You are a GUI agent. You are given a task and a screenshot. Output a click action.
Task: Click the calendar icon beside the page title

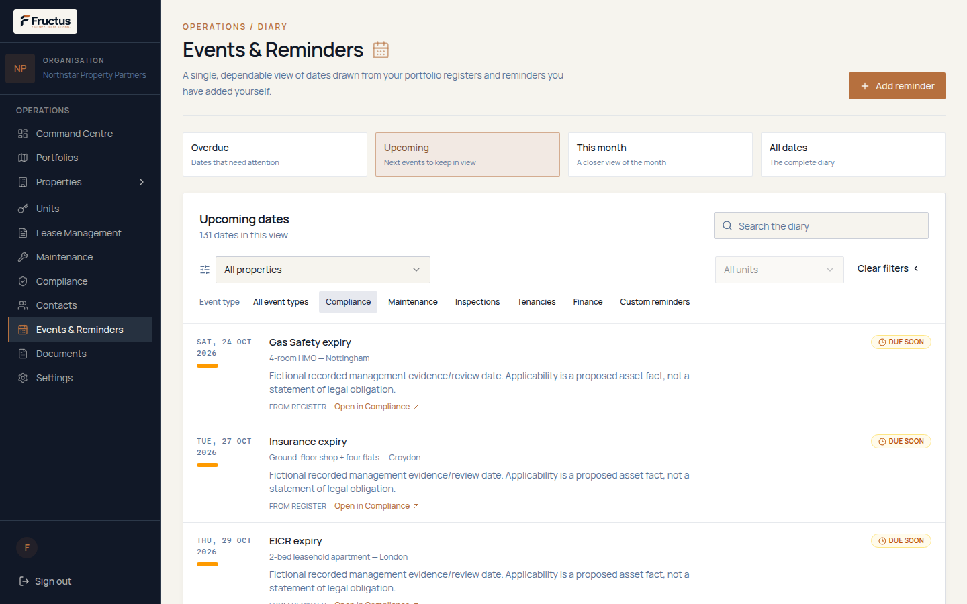(381, 50)
